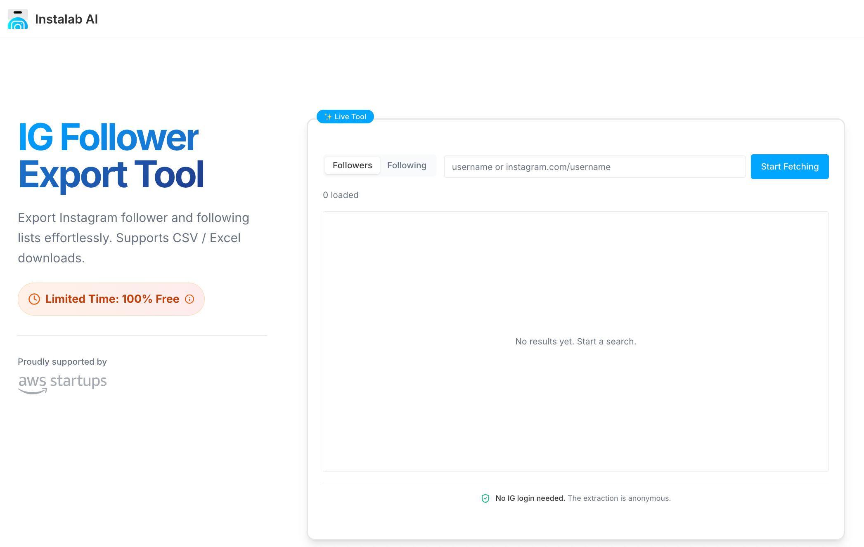Screen dimensions: 864x547
Task: Click the clock icon in the free offer badge
Action: click(x=34, y=299)
